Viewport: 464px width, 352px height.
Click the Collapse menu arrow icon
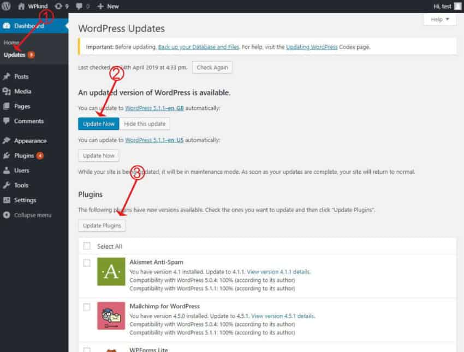[x=7, y=215]
